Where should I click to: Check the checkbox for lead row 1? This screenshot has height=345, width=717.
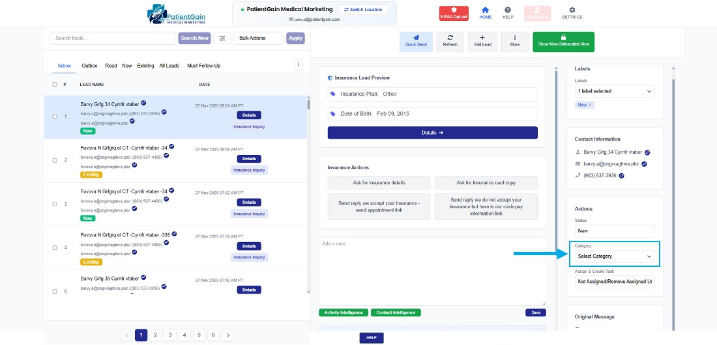click(55, 117)
